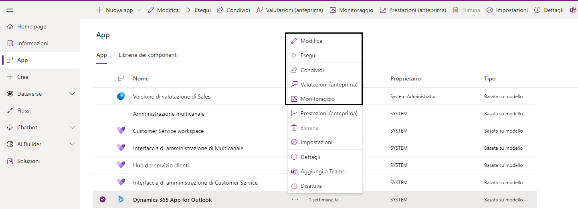
Task: Sort by the Tipo column header
Action: pyautogui.click(x=490, y=78)
